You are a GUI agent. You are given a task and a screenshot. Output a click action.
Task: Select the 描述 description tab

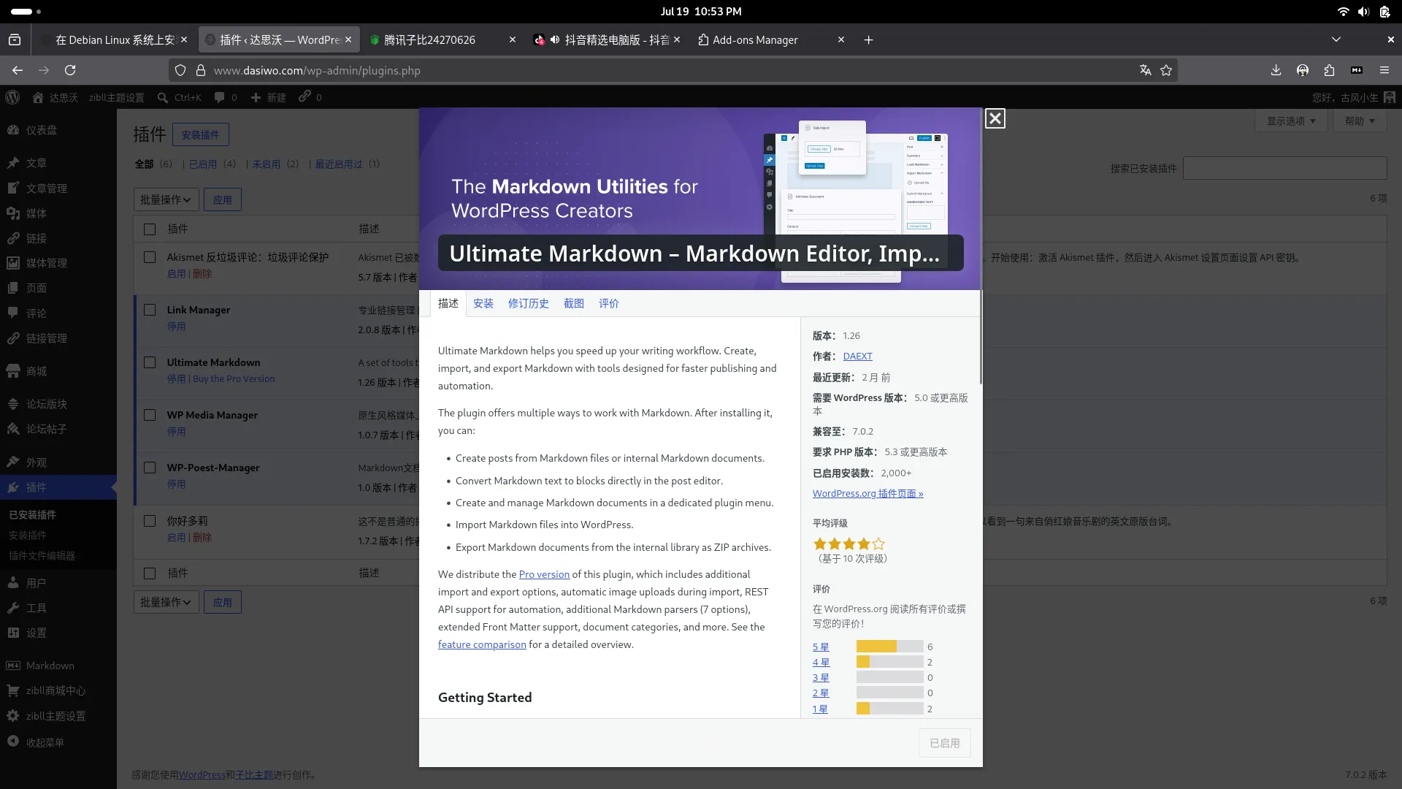tap(448, 303)
